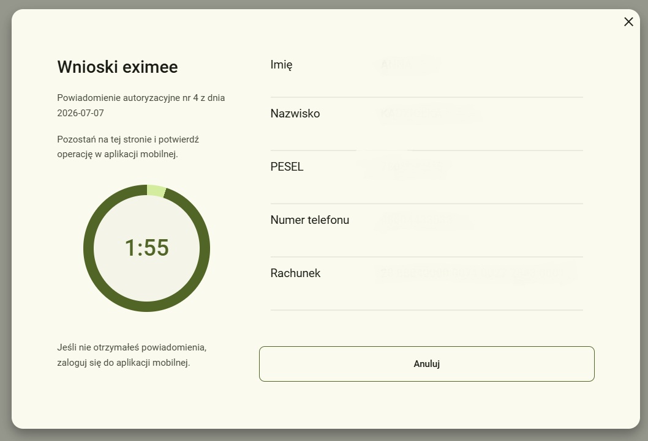Screen dimensions: 648x441
Task: Click the Wnioski eximee heading
Action: [x=118, y=67]
